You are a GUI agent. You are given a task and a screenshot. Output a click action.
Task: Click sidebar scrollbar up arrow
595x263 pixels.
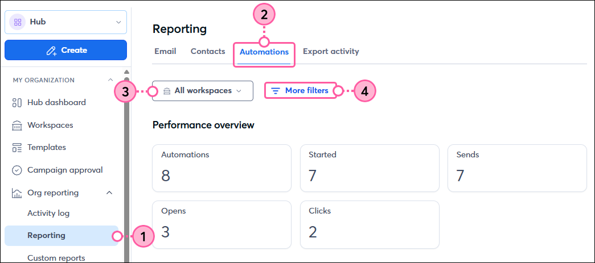pyautogui.click(x=127, y=72)
